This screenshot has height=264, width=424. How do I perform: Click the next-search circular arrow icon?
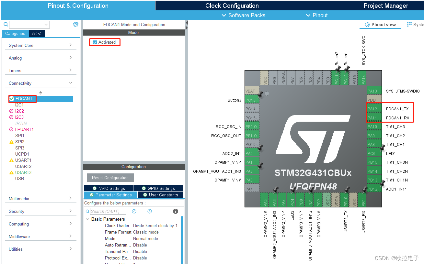tap(149, 211)
